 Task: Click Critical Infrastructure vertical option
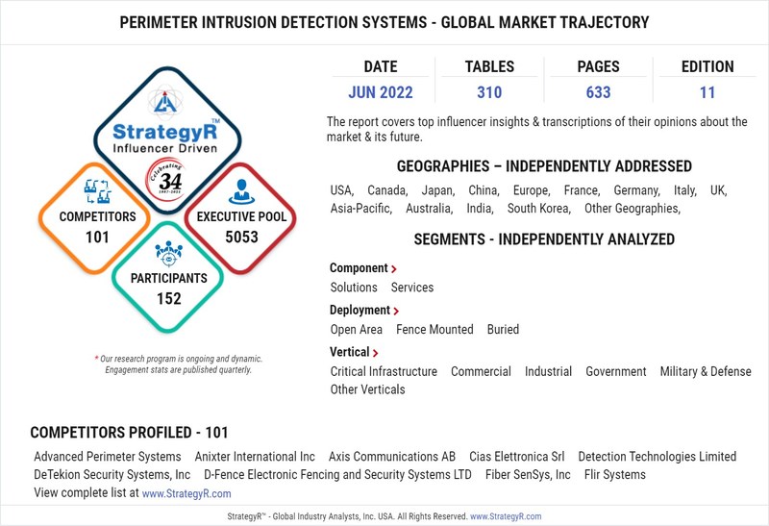coord(384,371)
